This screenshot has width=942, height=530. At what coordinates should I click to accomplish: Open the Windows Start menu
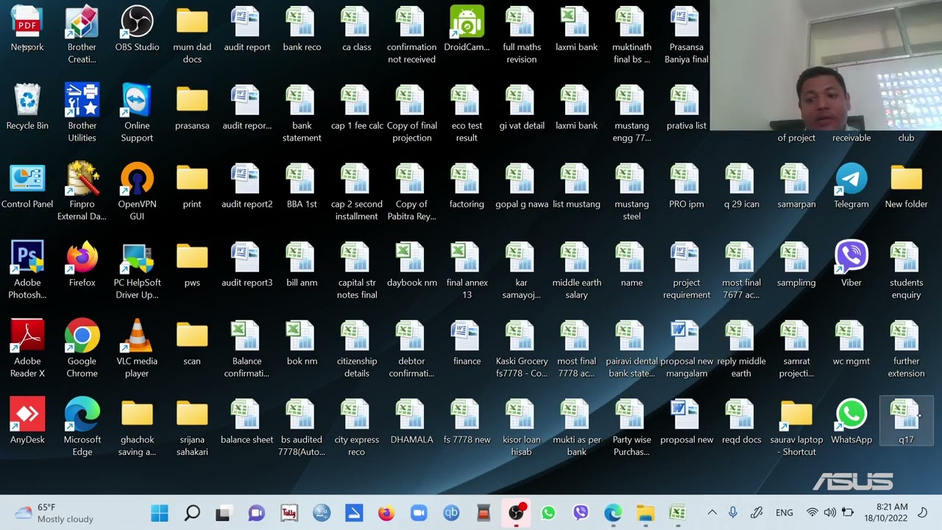(160, 513)
